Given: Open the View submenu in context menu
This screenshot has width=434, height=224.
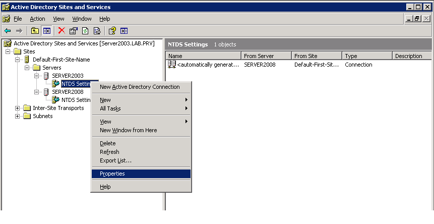Looking at the screenshot, I should (x=141, y=122).
